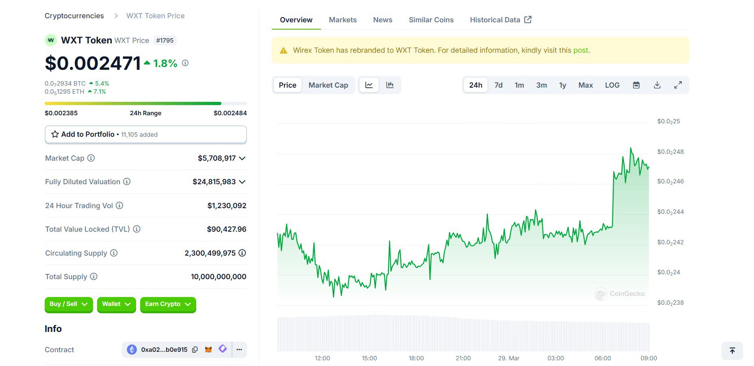This screenshot has height=366, width=754.
Task: Expand Market Cap value chevron
Action: click(242, 158)
